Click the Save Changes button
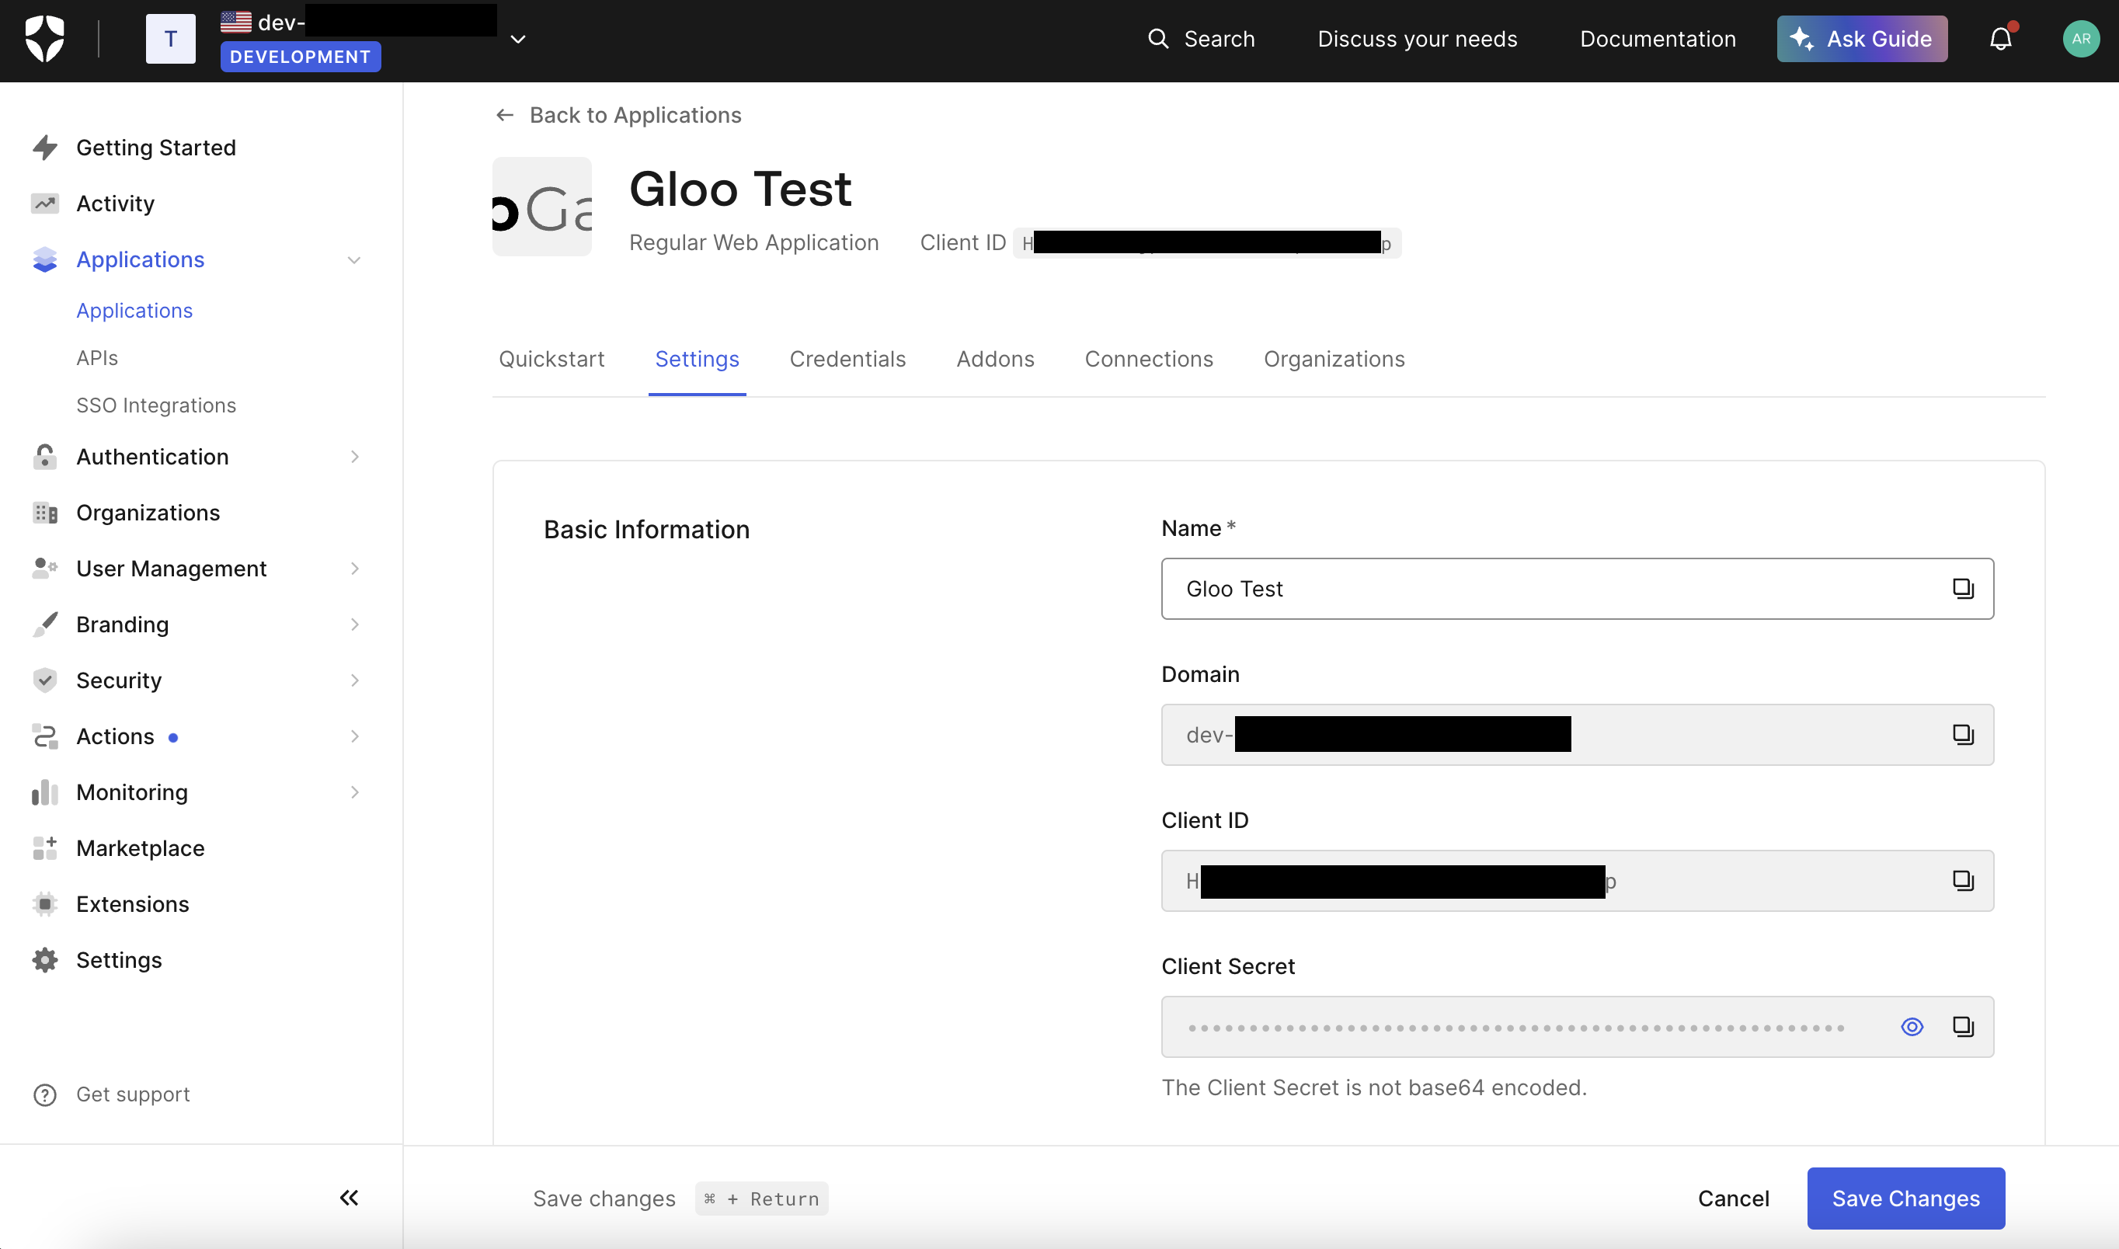This screenshot has height=1249, width=2119. tap(1906, 1197)
